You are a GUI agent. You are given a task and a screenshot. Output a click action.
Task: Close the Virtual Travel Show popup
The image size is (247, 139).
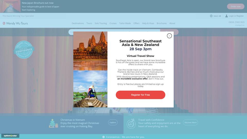pos(169,36)
